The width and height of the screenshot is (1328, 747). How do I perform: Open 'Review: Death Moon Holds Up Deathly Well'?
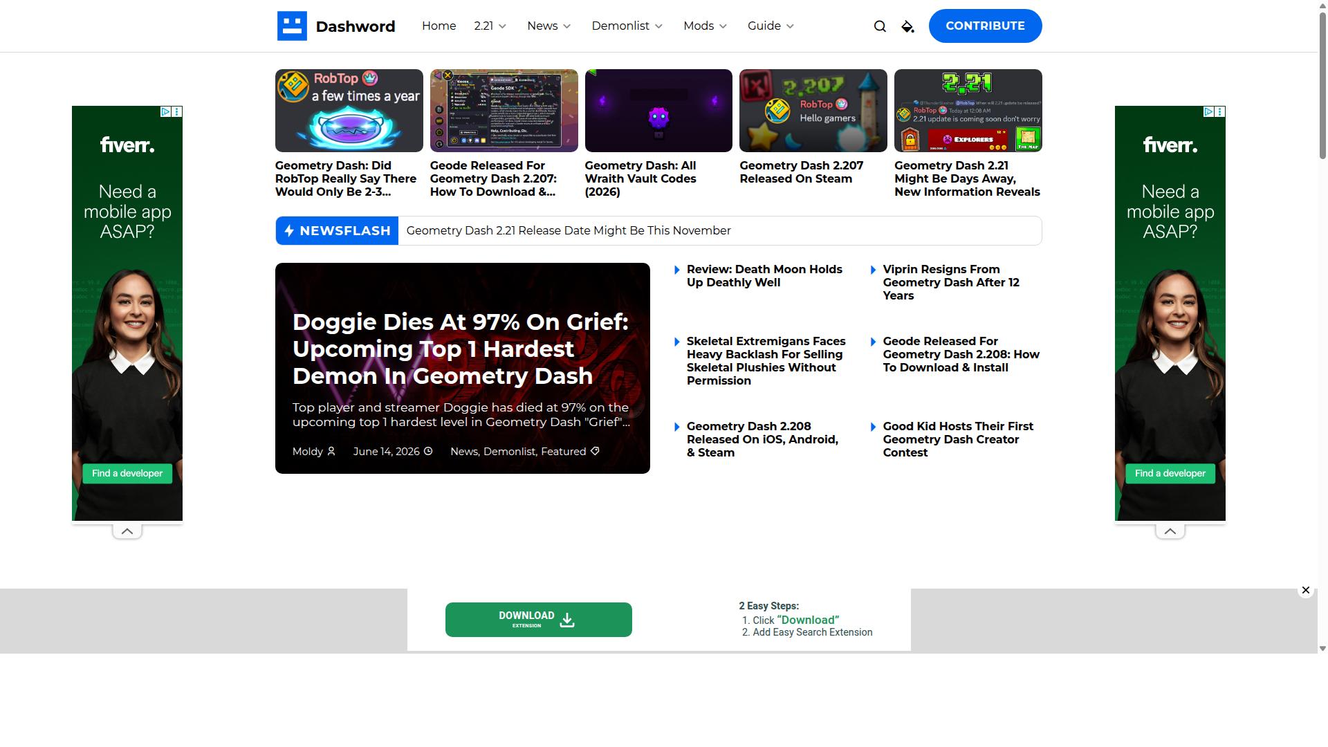tap(764, 276)
